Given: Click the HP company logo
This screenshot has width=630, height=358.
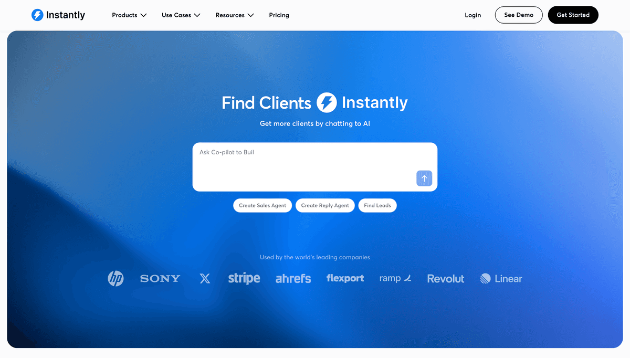Looking at the screenshot, I should pyautogui.click(x=115, y=278).
